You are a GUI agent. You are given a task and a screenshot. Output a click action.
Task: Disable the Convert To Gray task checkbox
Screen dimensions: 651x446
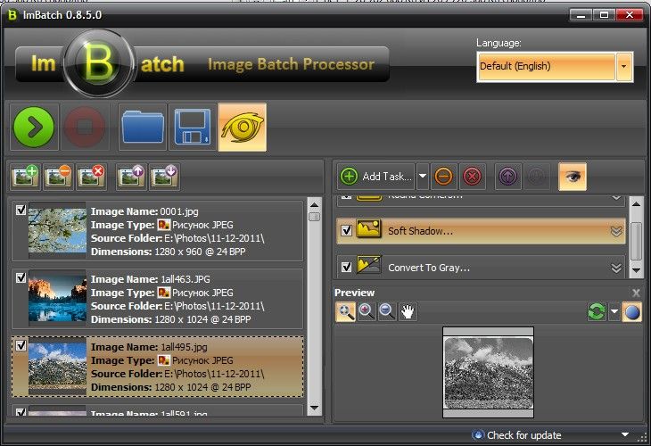coord(347,267)
